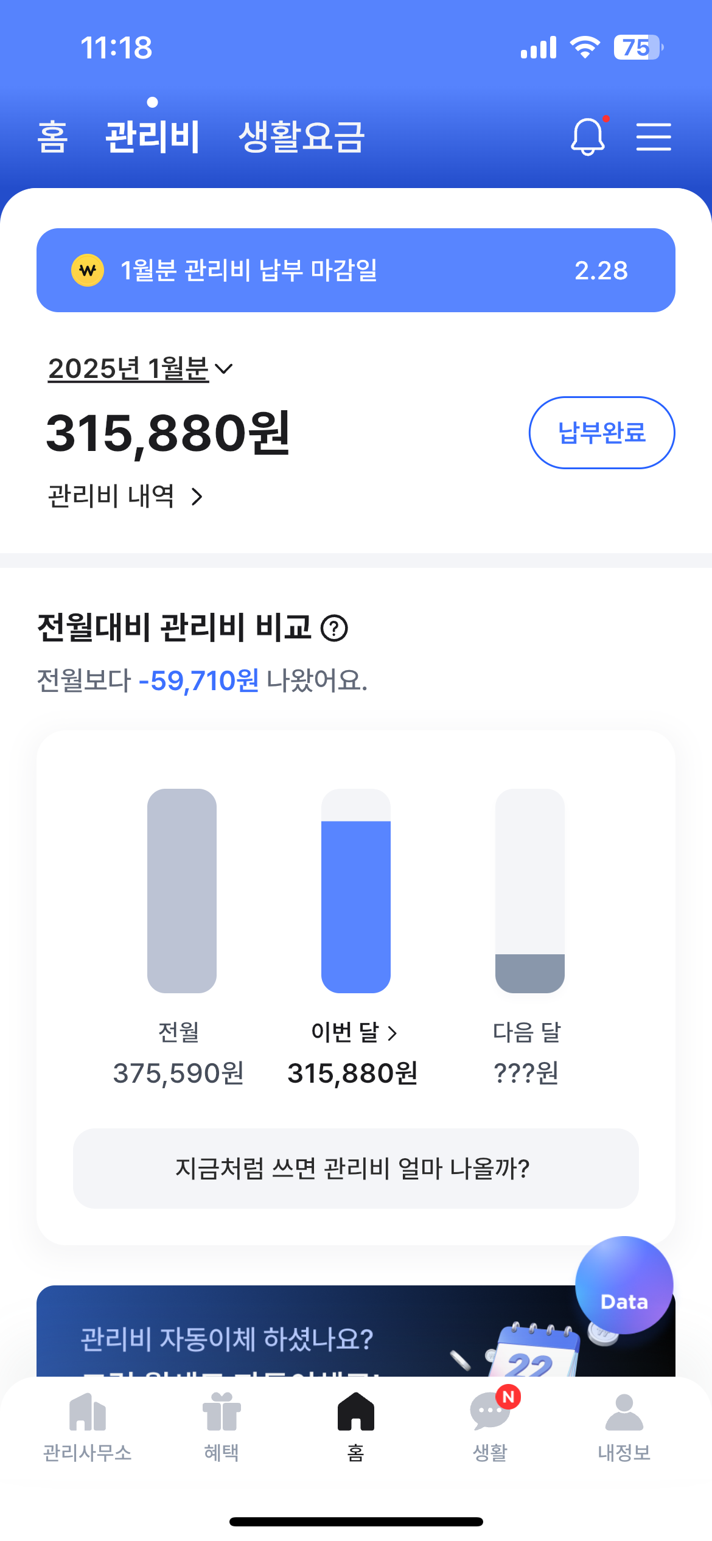This screenshot has height=1541, width=712.
Task: Tap the 납부완료 button
Action: coord(601,433)
